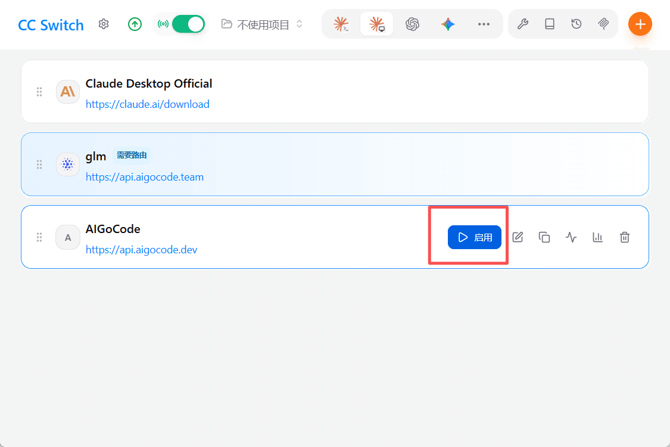Click the paperclip icon in toolbar
670x447 pixels.
[x=603, y=24]
